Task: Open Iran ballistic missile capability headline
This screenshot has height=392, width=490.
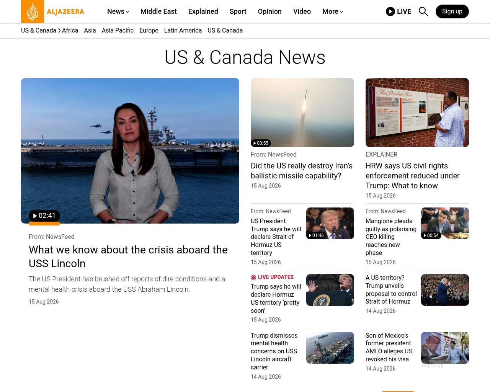Action: pyautogui.click(x=302, y=171)
